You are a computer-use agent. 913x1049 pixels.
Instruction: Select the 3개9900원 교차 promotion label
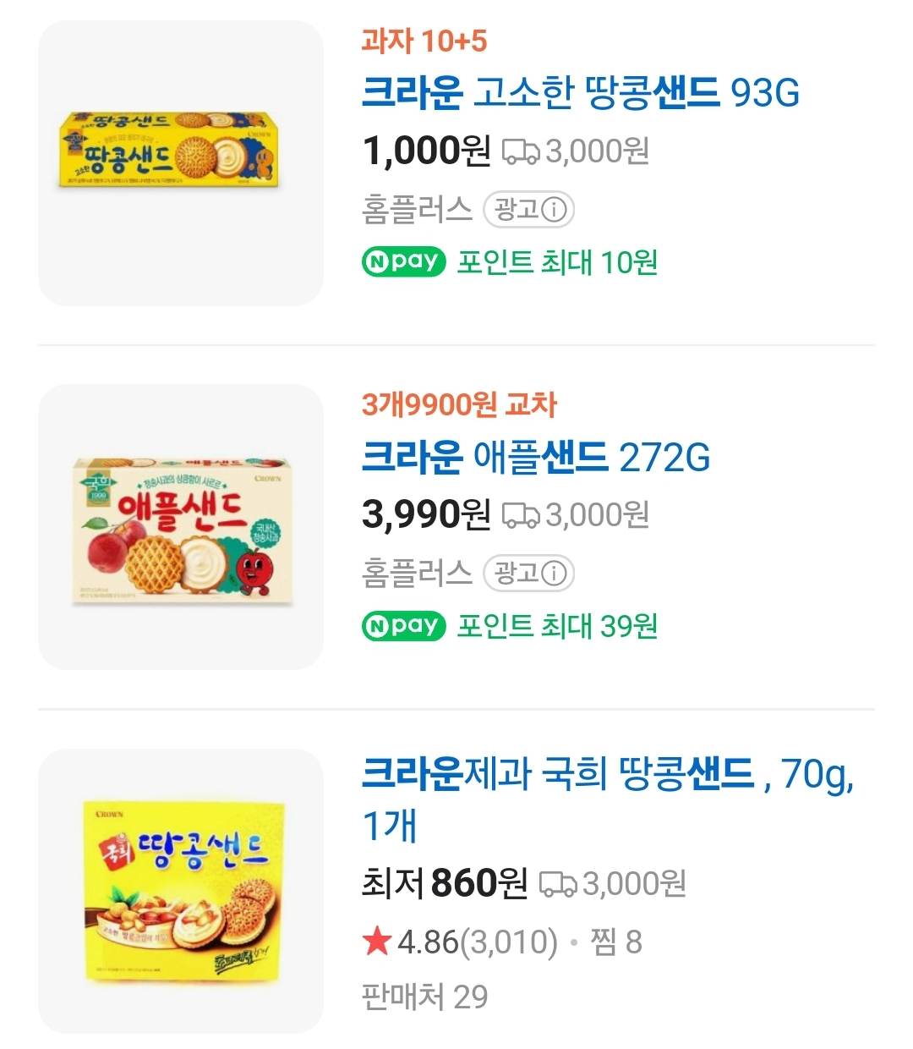[459, 404]
